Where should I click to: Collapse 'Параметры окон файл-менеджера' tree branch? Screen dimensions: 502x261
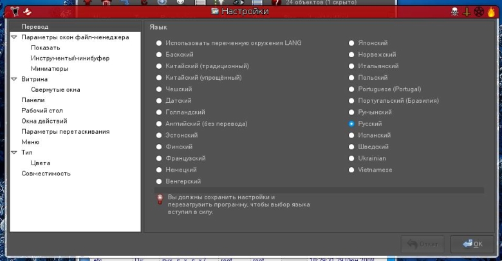pyautogui.click(x=14, y=37)
